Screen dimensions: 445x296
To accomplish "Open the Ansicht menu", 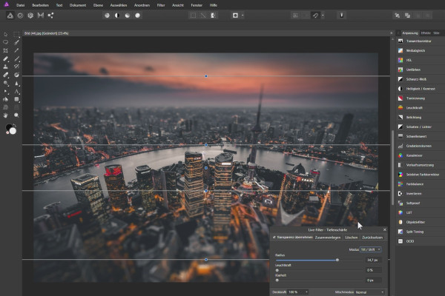I will tap(178, 5).
